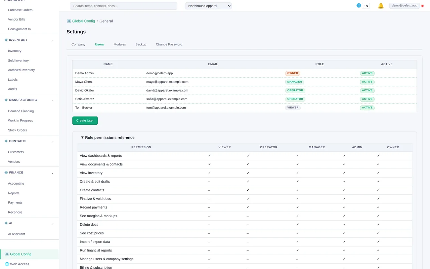Image resolution: width=430 pixels, height=269 pixels.
Task: Click the VIEWER role badge for Tom Becker
Action: 293,108
